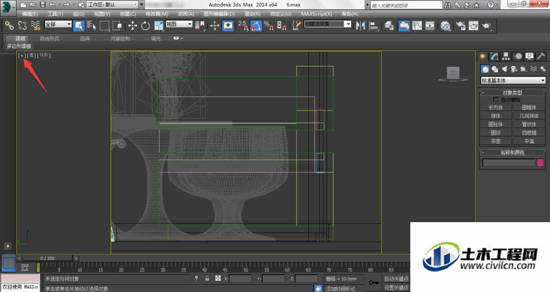Click the 茶壶 teapot button

point(496,141)
